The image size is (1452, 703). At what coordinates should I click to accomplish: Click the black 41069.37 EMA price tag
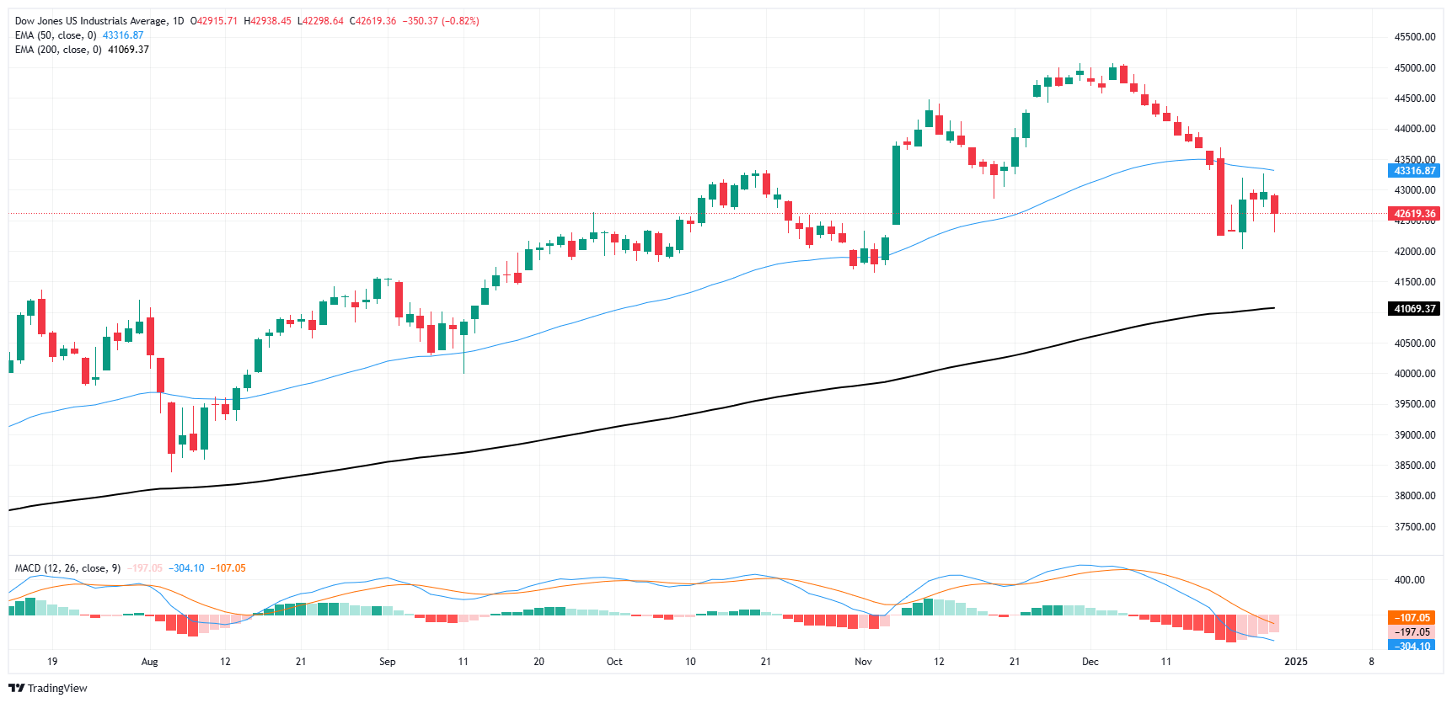1414,309
